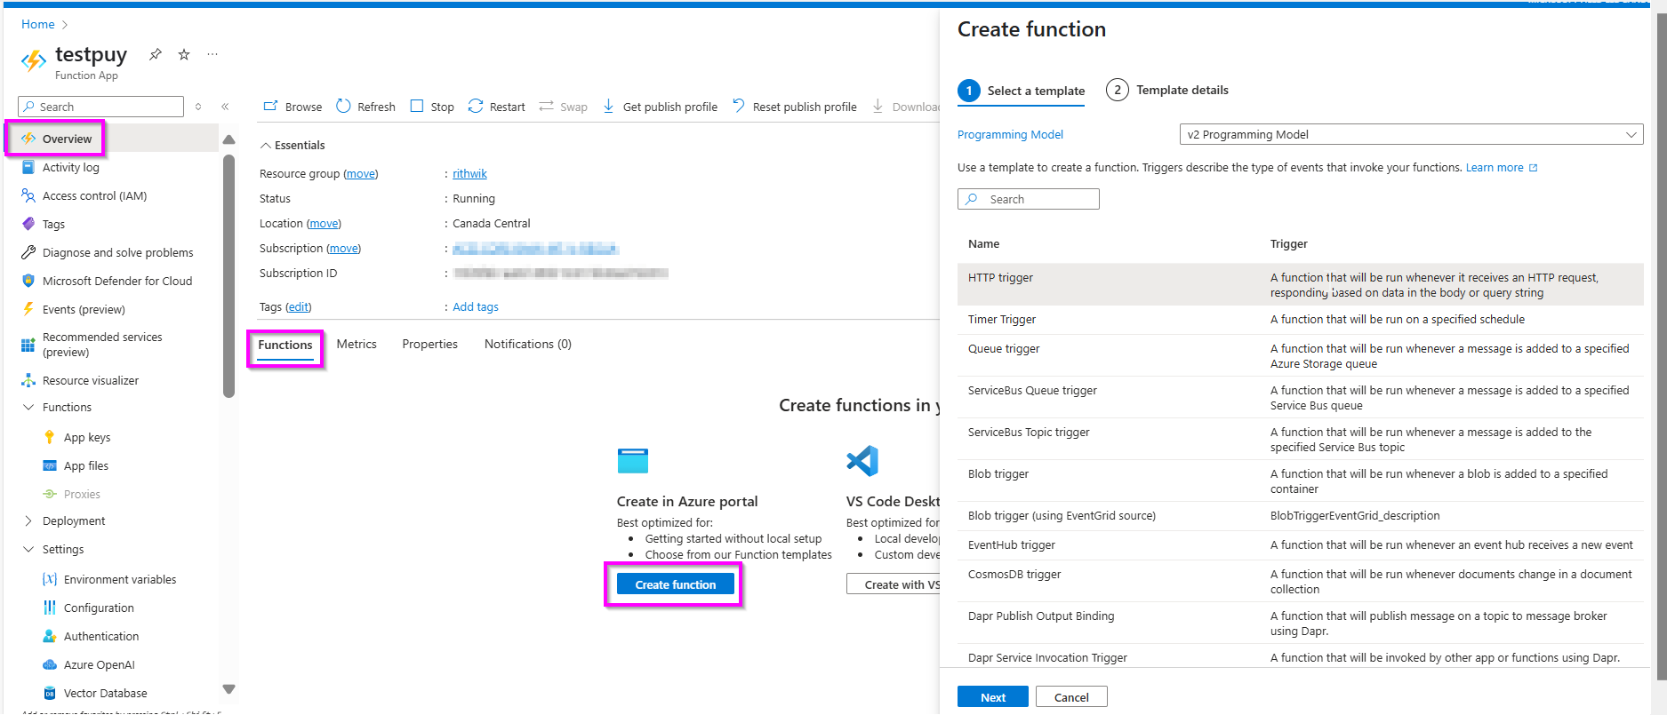Screen dimensions: 1667x715
Task: Select the Queue trigger template
Action: pyautogui.click(x=1300, y=355)
